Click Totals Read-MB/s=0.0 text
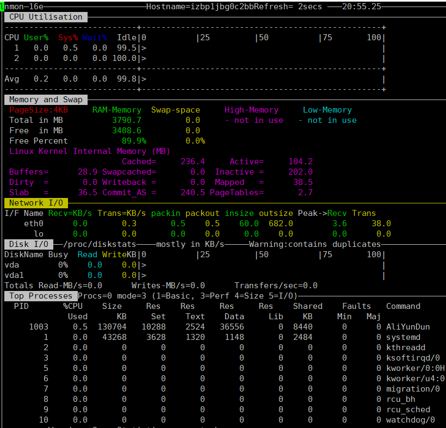Screen dimensions: 446x428 point(53,286)
